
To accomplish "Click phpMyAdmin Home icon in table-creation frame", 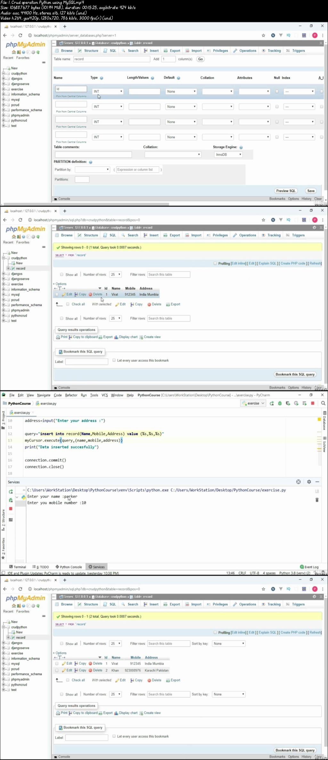I will (x=13, y=52).
